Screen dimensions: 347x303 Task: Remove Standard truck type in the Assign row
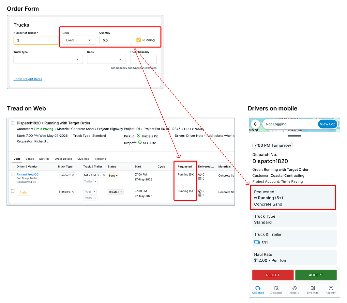pyautogui.click(x=73, y=192)
